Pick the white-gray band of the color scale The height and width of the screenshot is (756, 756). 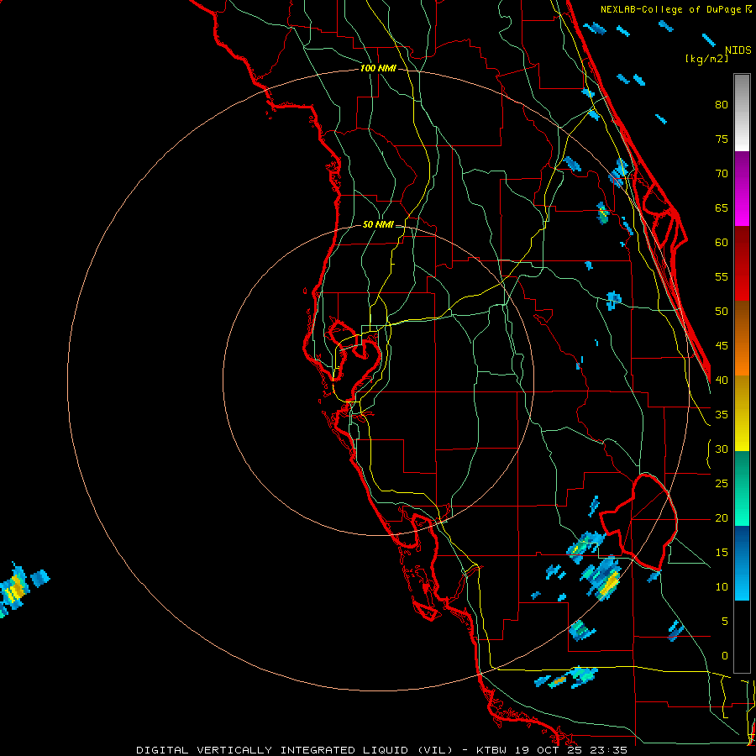coord(742,113)
